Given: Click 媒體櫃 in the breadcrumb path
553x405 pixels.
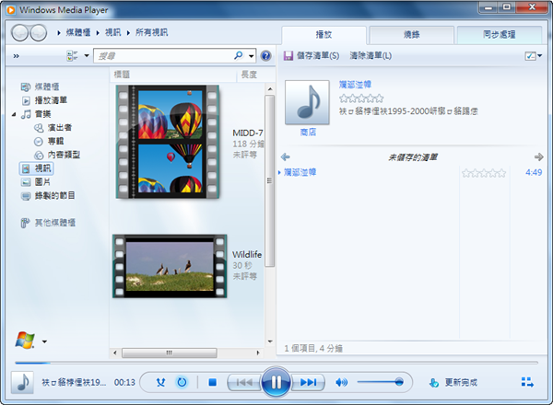Looking at the screenshot, I should click(x=78, y=32).
